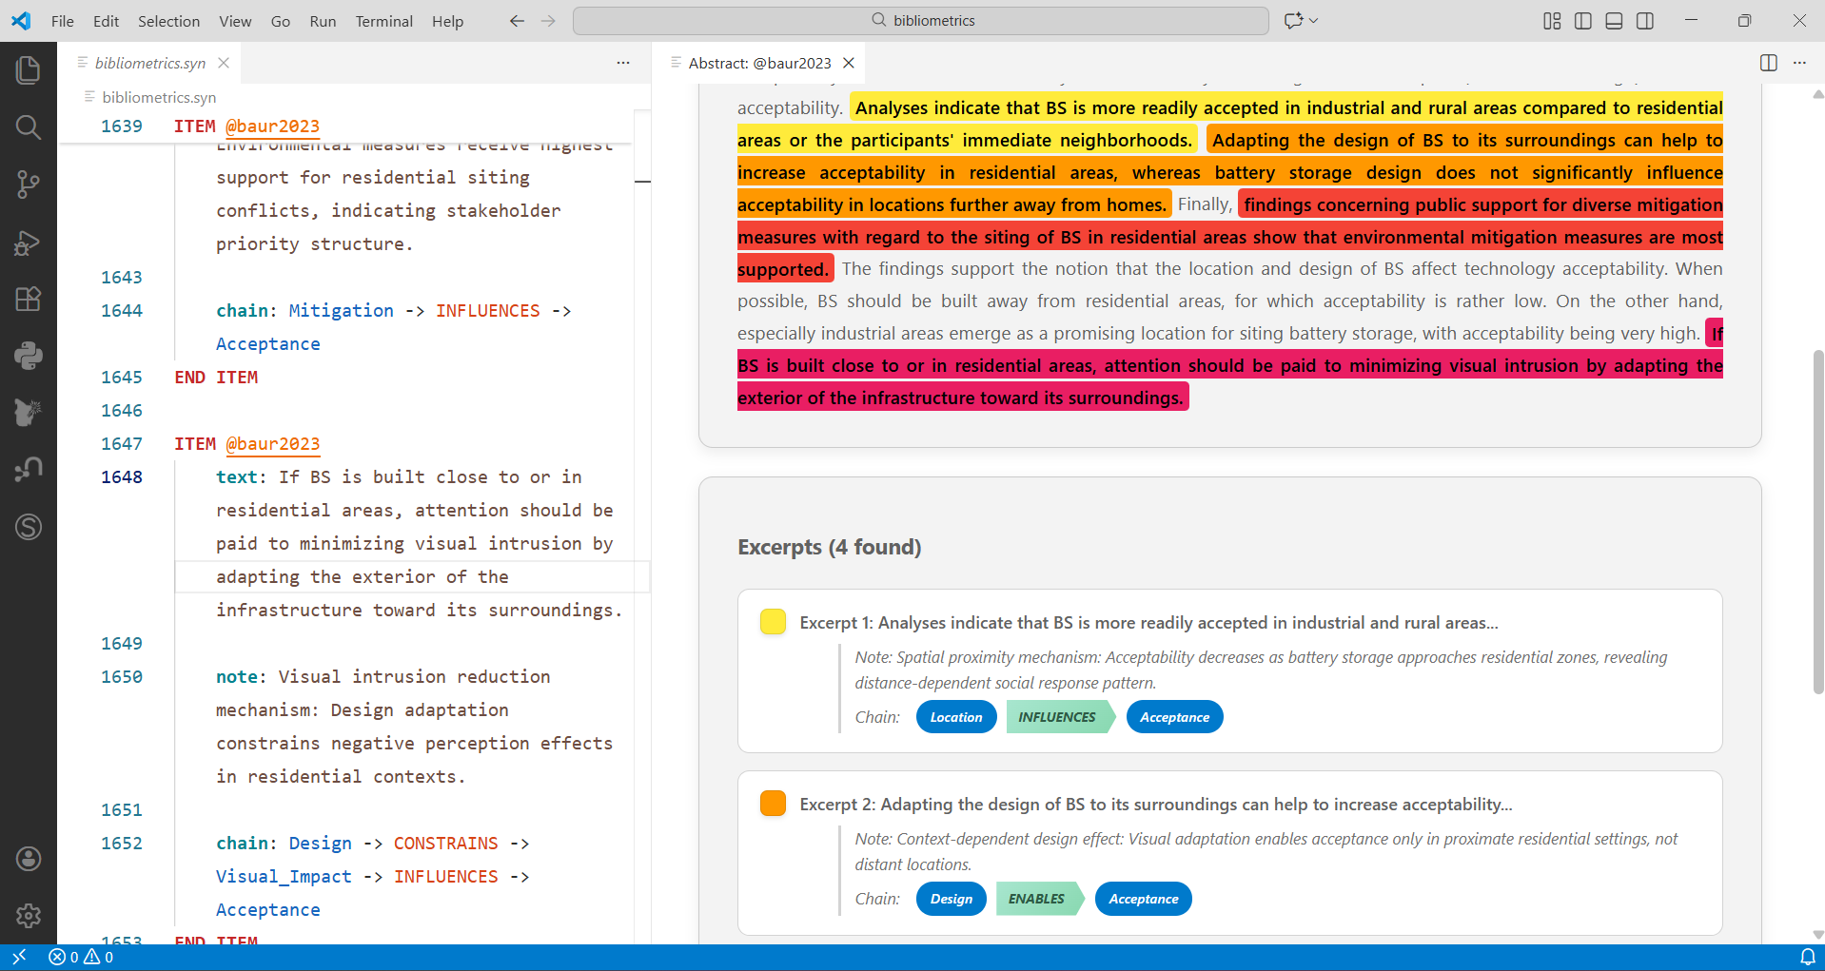Open Run and Debug view
The image size is (1825, 971).
29,243
